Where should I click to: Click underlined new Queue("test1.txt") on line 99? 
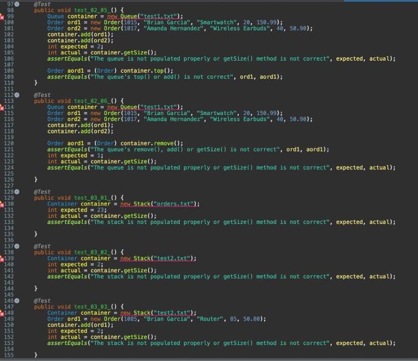[x=143, y=17]
